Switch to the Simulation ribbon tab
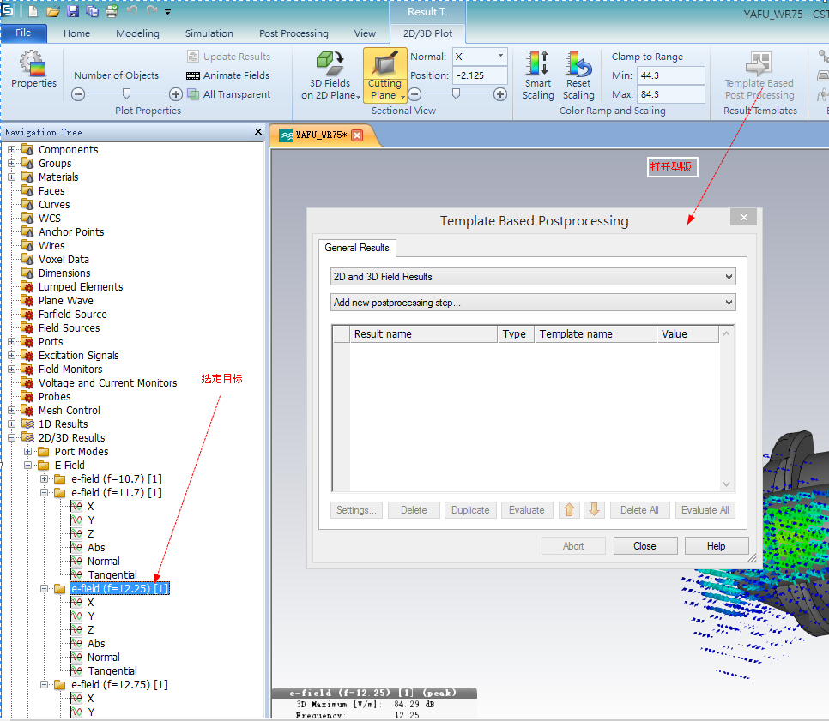Viewport: 829px width, 721px height. pos(209,33)
